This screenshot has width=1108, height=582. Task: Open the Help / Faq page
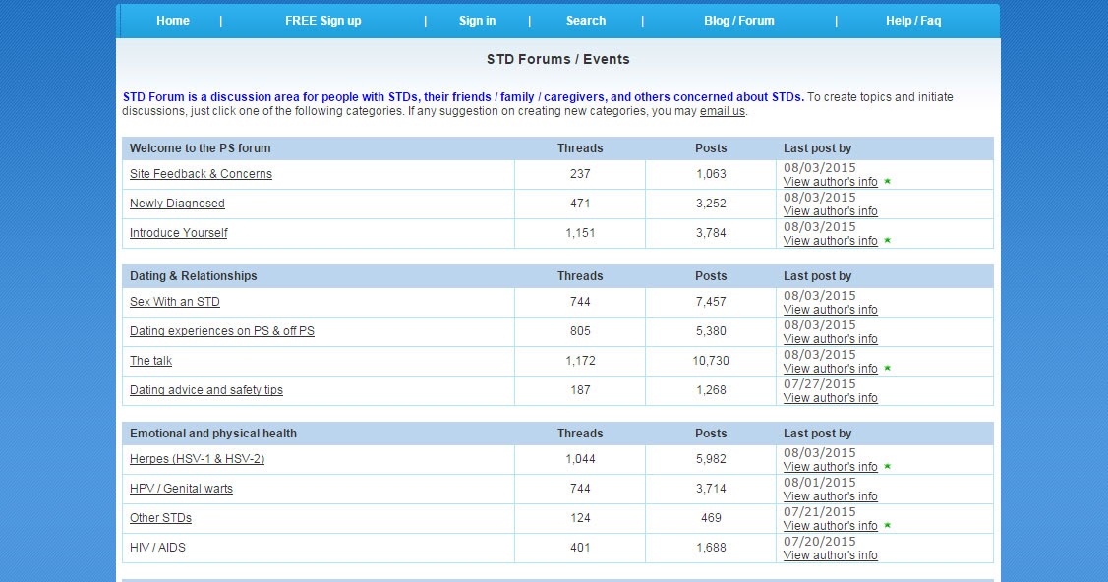[913, 21]
